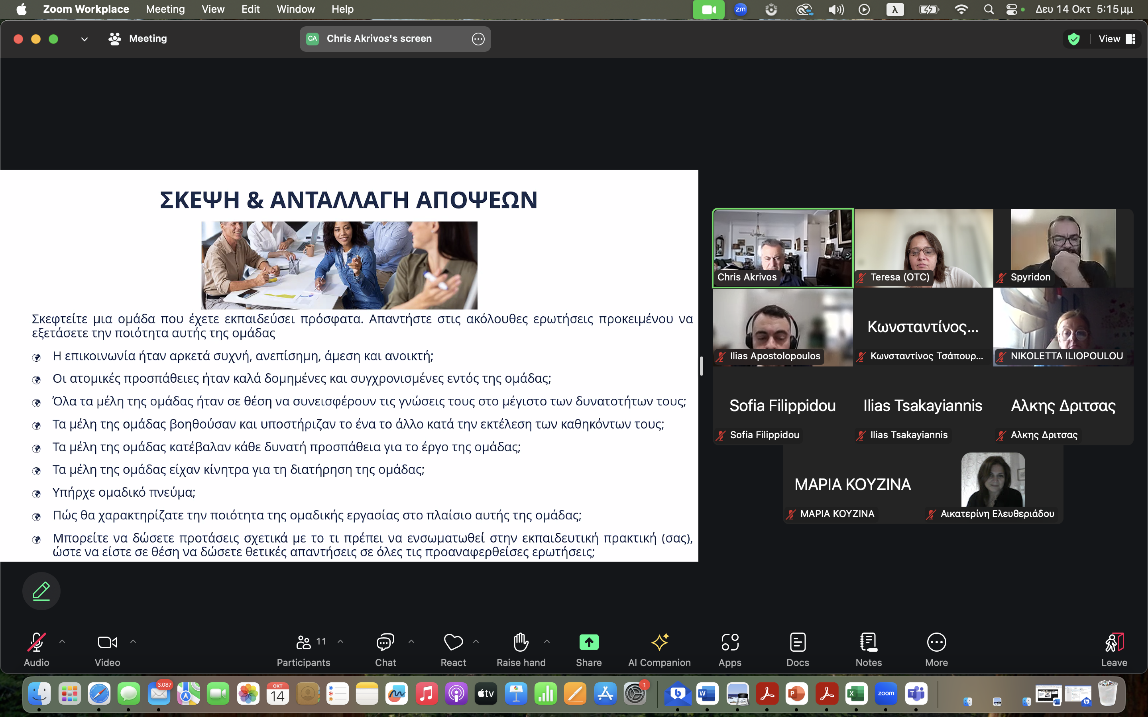Open Wi-Fi menu in menu bar

961,9
